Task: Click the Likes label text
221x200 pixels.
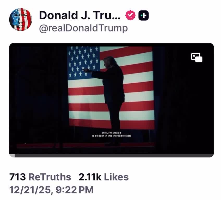Action: (116, 177)
